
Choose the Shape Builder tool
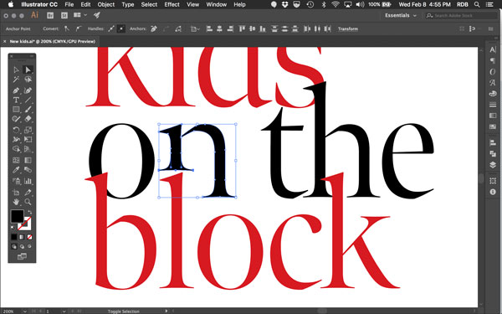(x=16, y=149)
